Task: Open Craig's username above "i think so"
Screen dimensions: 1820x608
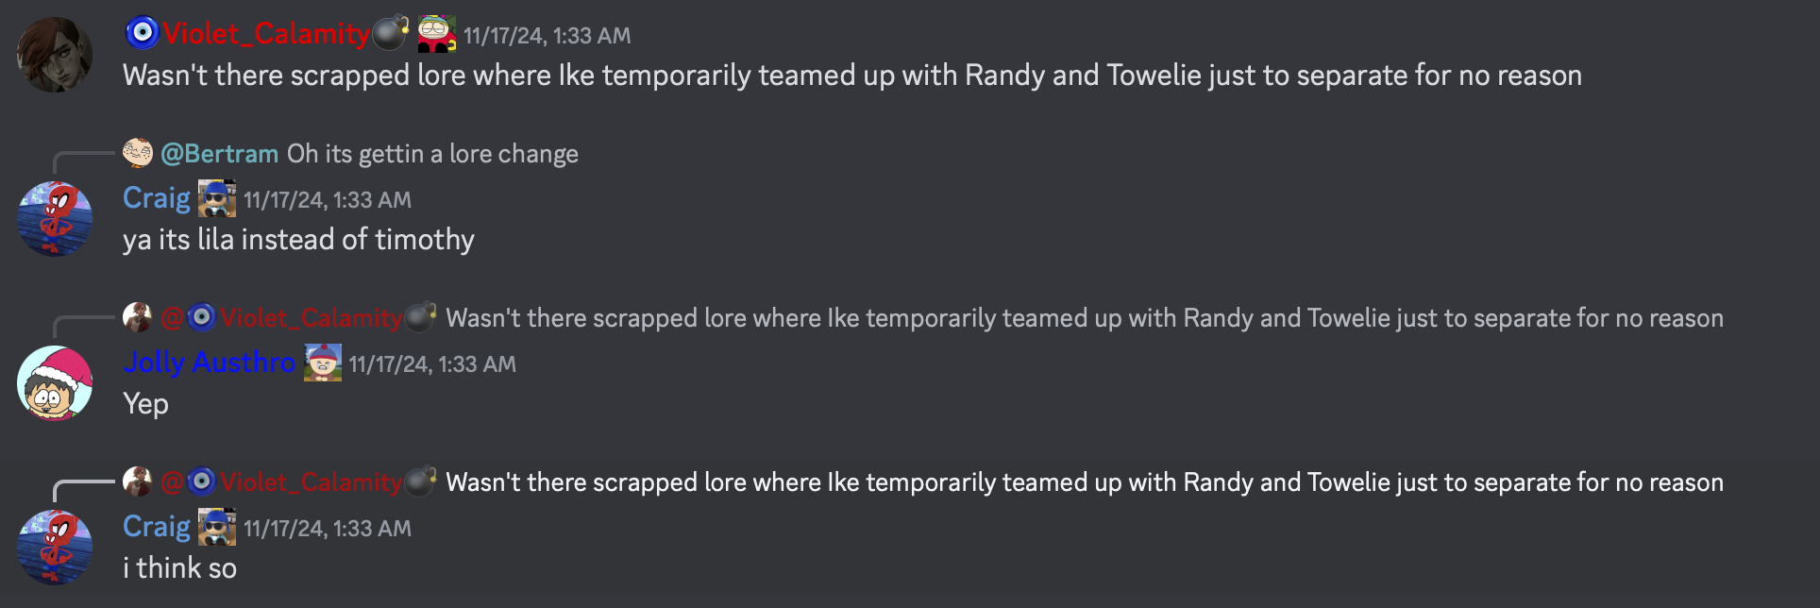Action: pyautogui.click(x=157, y=527)
